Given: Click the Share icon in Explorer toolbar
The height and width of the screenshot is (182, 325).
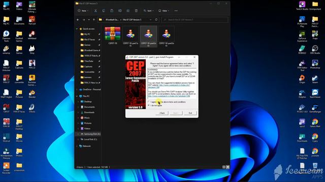Looking at the screenshot, I should [128, 11].
